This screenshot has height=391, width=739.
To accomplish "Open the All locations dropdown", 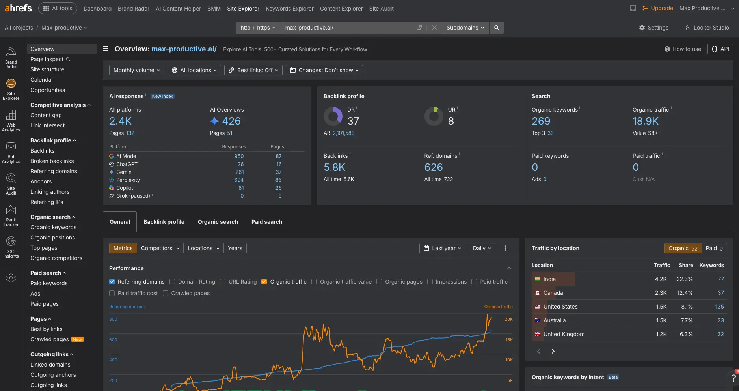I will 194,70.
